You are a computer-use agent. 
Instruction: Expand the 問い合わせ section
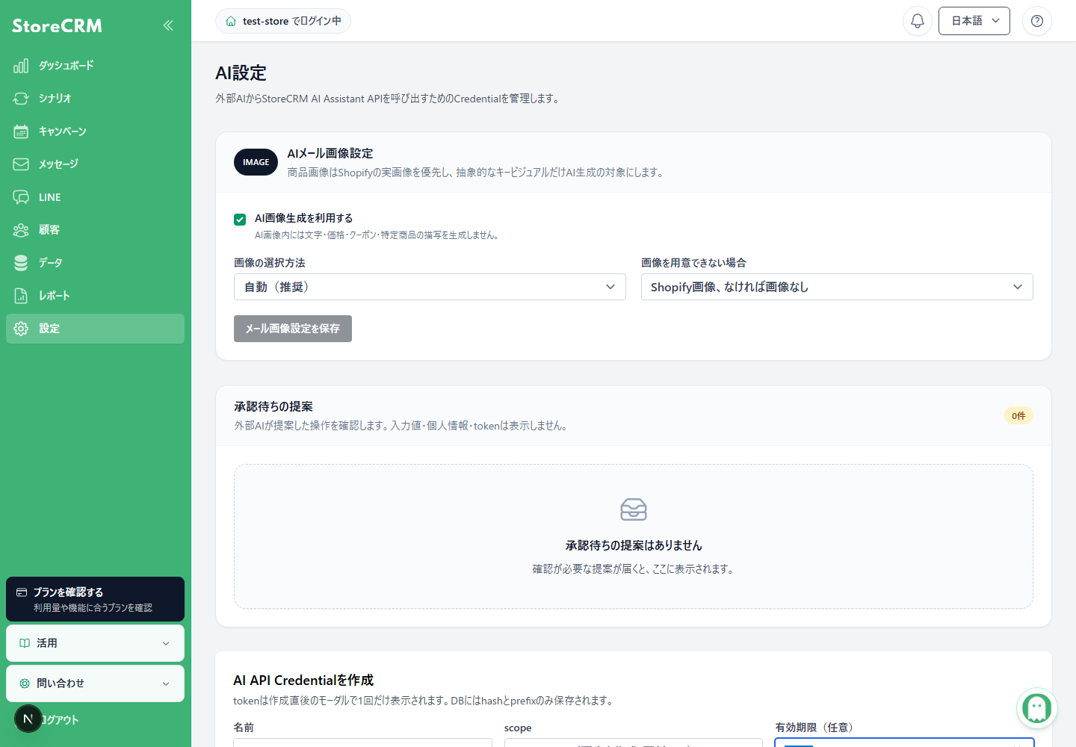coord(95,684)
